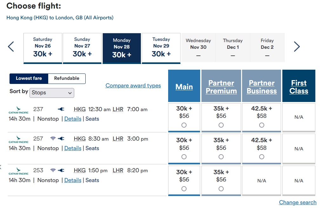Click the power outlet icon for flight 253
Screen dimensions: 322x209
pyautogui.click(x=61, y=170)
